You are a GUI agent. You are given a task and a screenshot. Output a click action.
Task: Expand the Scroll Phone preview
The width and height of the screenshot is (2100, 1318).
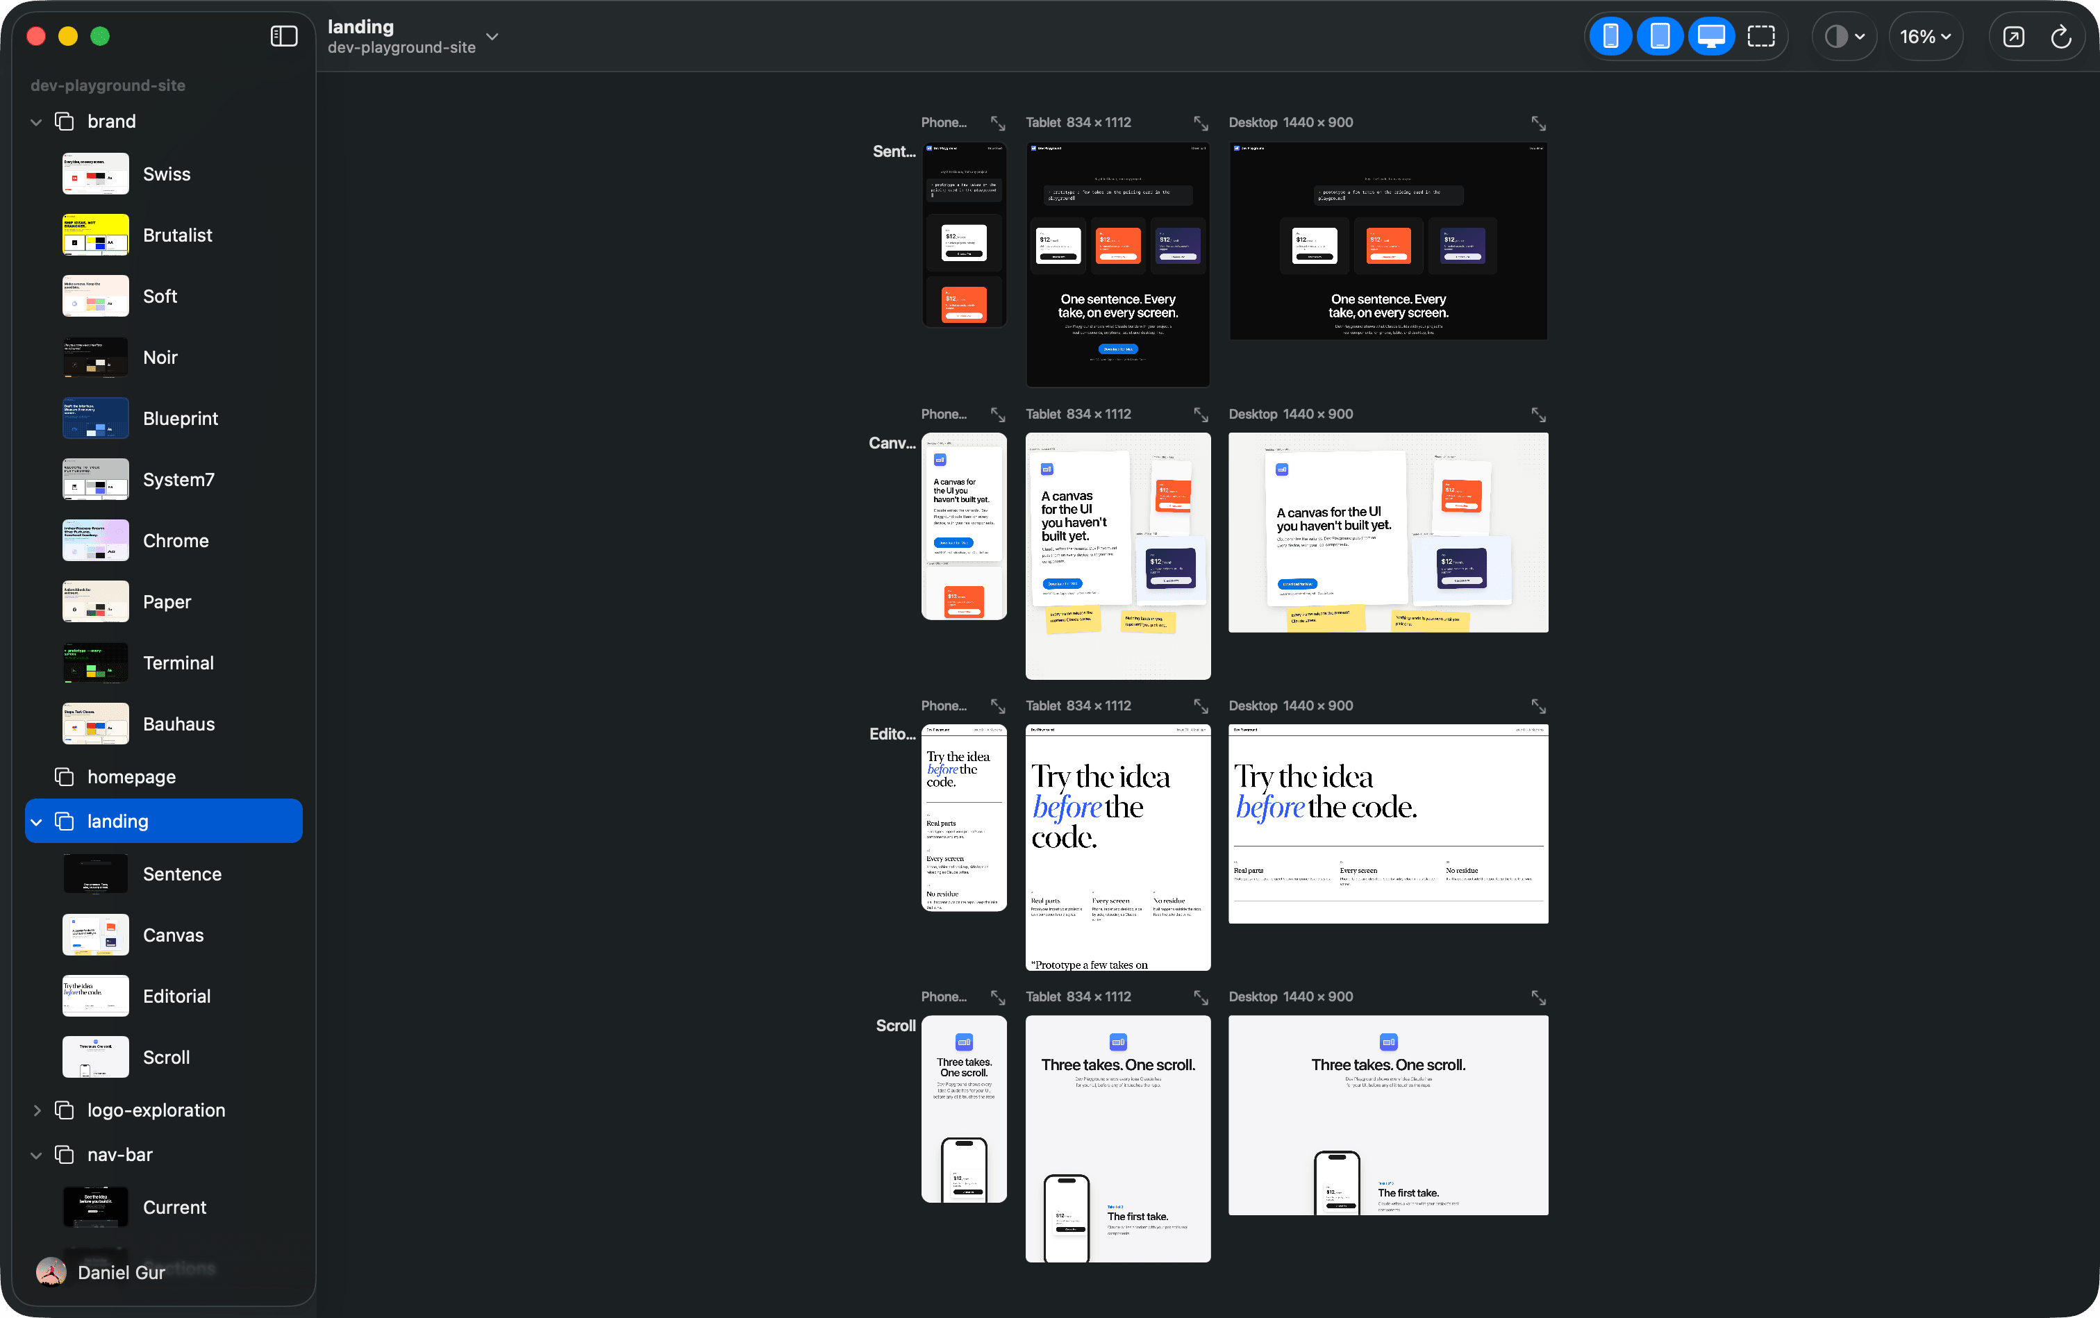point(998,996)
